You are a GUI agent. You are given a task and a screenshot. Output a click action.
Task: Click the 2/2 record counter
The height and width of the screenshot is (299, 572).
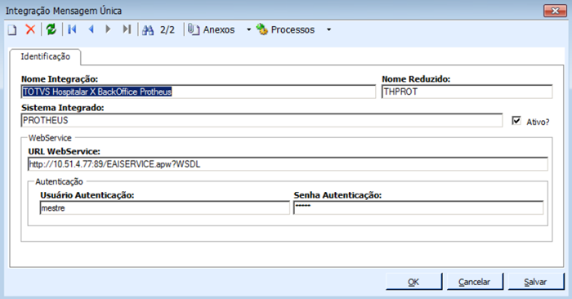point(168,30)
